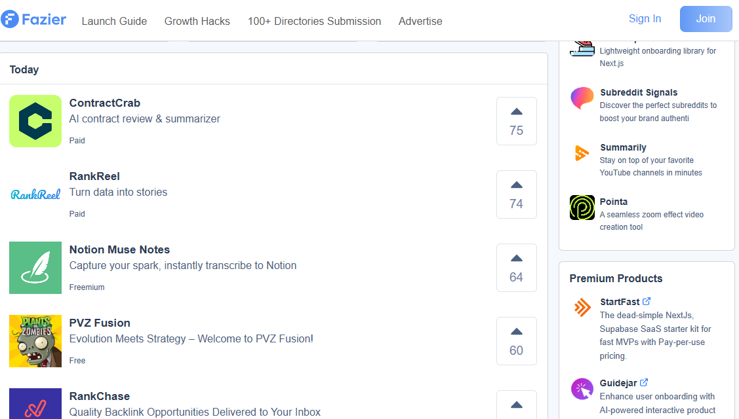Viewport: 739px width, 419px height.
Task: Open the StartFast premium product title
Action: pyautogui.click(x=620, y=302)
